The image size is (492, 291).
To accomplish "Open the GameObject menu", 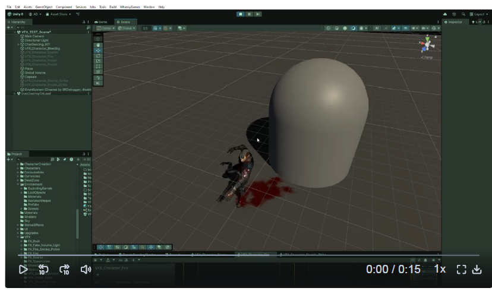I will [43, 7].
